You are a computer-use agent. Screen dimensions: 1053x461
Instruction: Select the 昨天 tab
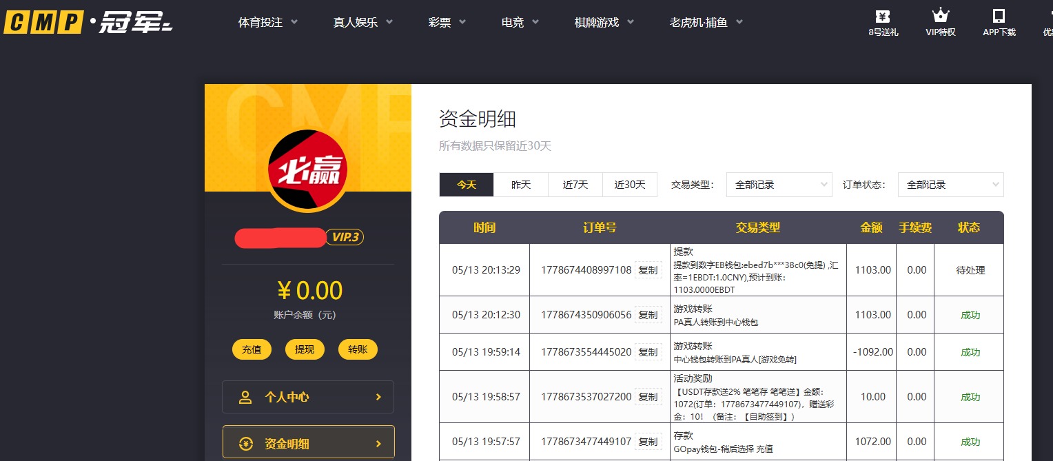click(x=521, y=185)
